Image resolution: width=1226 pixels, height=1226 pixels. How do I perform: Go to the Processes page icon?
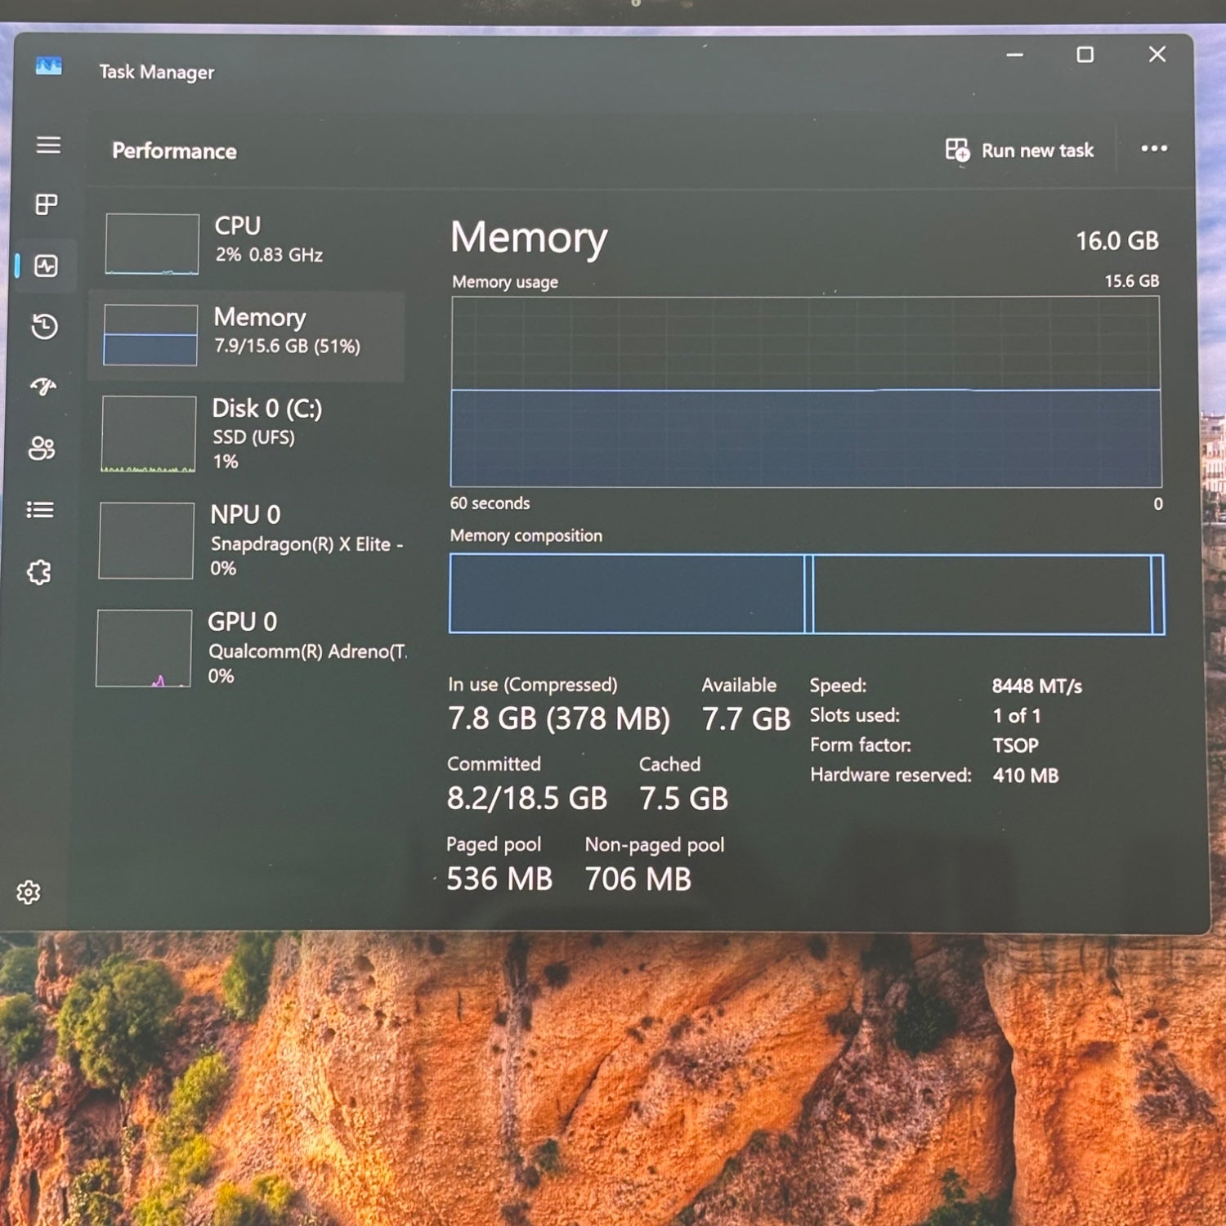[x=47, y=204]
